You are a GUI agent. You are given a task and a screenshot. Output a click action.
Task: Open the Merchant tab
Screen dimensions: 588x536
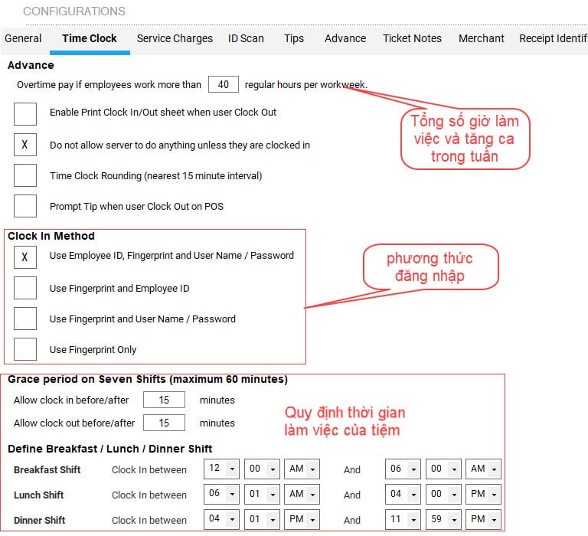click(x=481, y=38)
